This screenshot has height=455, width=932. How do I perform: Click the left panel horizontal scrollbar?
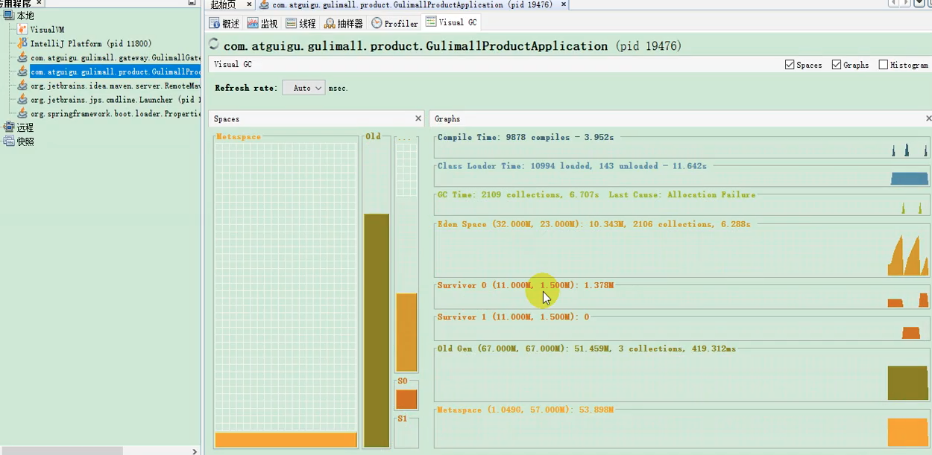[63, 451]
